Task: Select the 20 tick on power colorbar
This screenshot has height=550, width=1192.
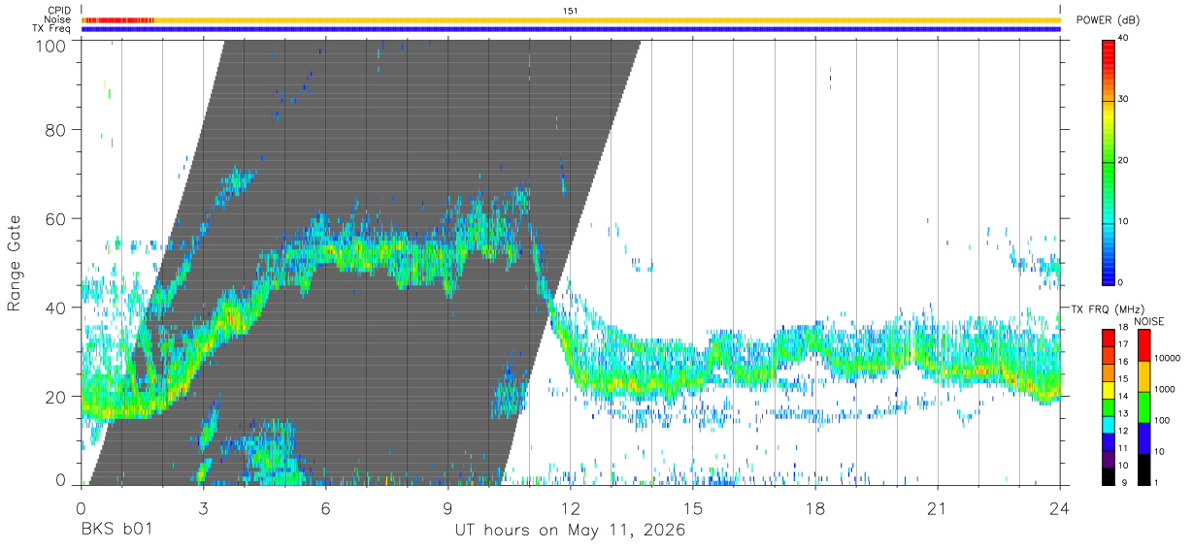Action: (x=1125, y=161)
